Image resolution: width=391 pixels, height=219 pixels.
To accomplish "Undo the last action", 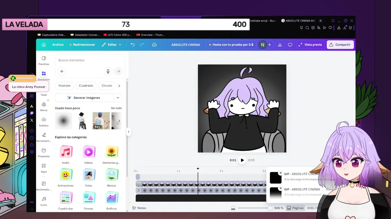I will click(x=133, y=45).
